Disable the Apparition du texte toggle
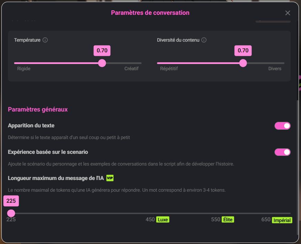301x244 pixels. point(282,125)
